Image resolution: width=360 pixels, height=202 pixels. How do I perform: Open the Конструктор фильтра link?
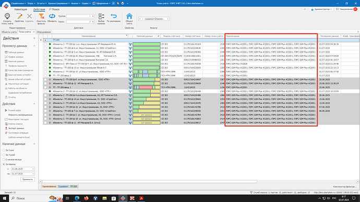[345, 187]
